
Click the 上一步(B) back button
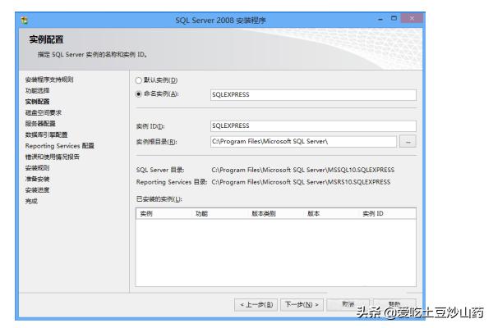point(256,304)
